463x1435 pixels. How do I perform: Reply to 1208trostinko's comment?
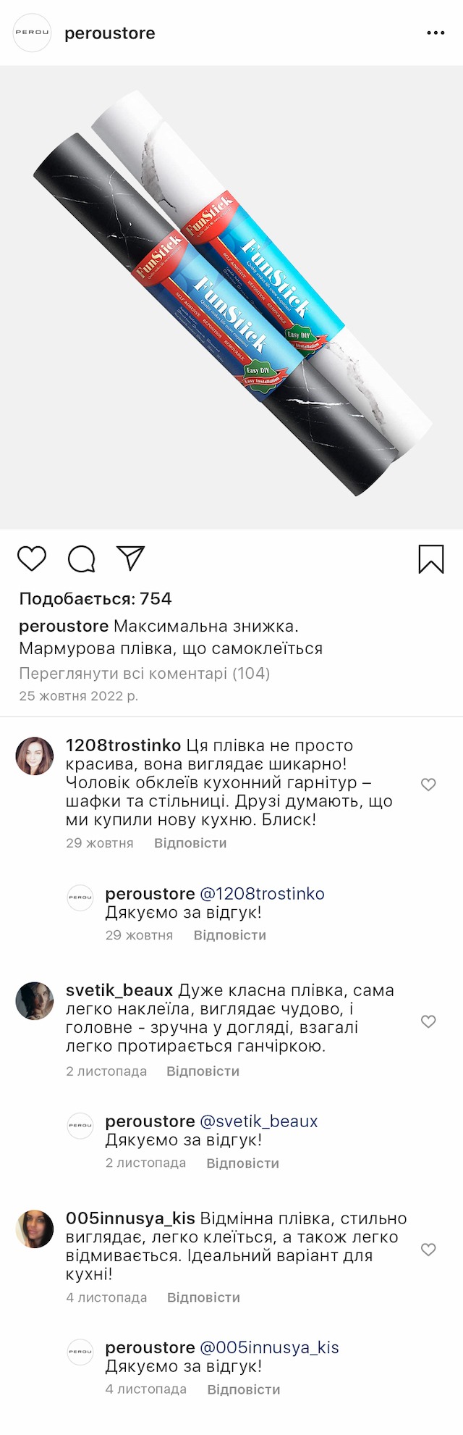pos(190,843)
